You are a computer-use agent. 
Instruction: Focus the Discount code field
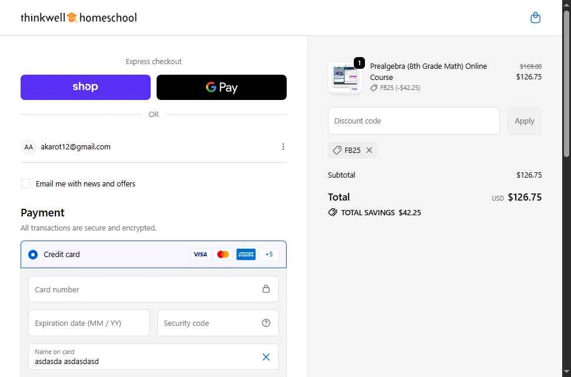(414, 121)
